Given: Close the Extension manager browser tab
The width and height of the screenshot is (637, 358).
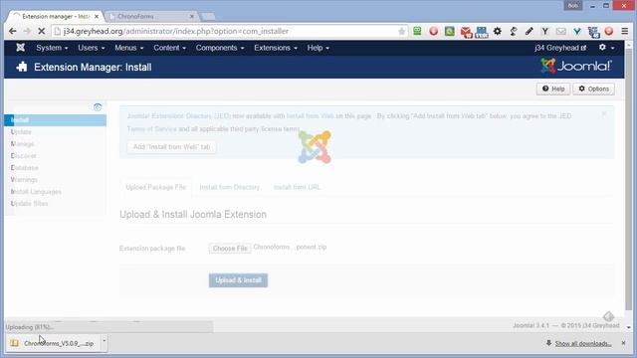Looking at the screenshot, I should click(97, 16).
